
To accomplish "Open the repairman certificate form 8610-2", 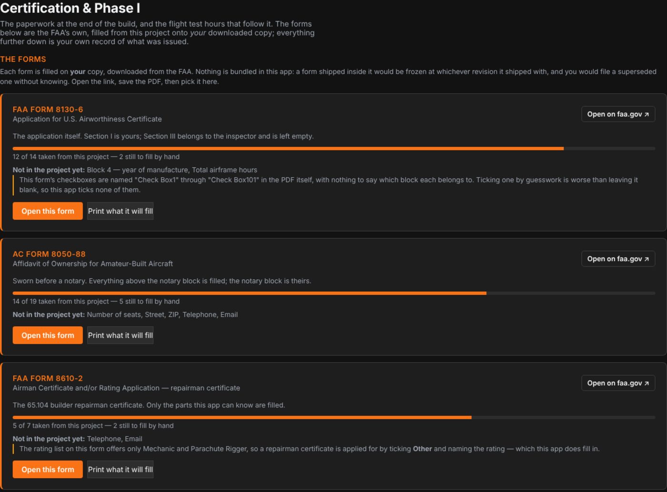I will (x=48, y=470).
